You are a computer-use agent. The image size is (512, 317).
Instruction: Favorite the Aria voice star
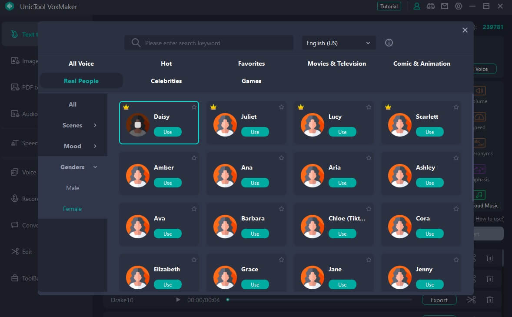coord(369,158)
